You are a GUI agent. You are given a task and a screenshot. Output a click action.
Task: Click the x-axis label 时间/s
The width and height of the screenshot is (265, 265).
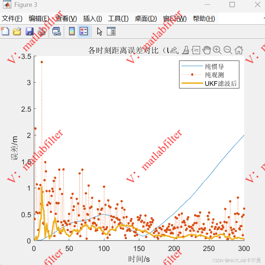coord(139,259)
